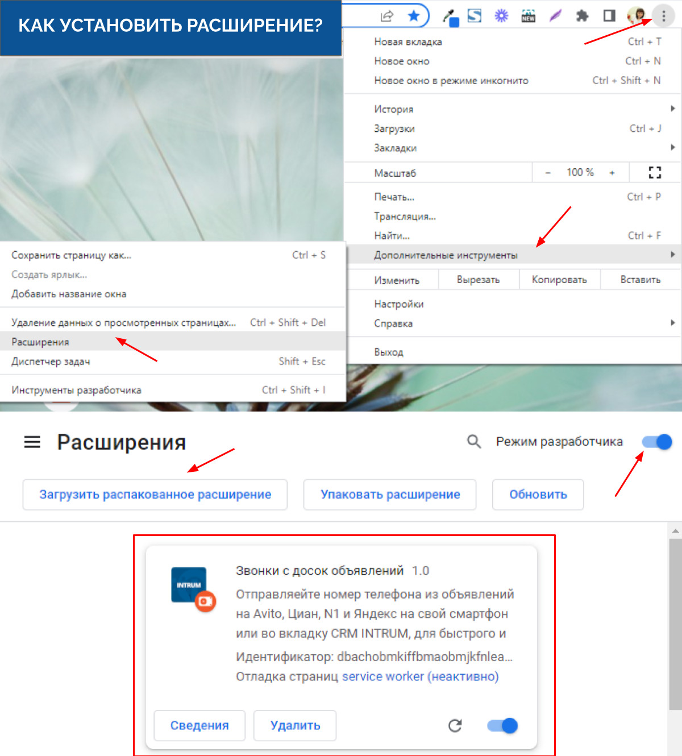Click the extensions page vertical scrollbar
The image size is (682, 756).
click(675, 624)
